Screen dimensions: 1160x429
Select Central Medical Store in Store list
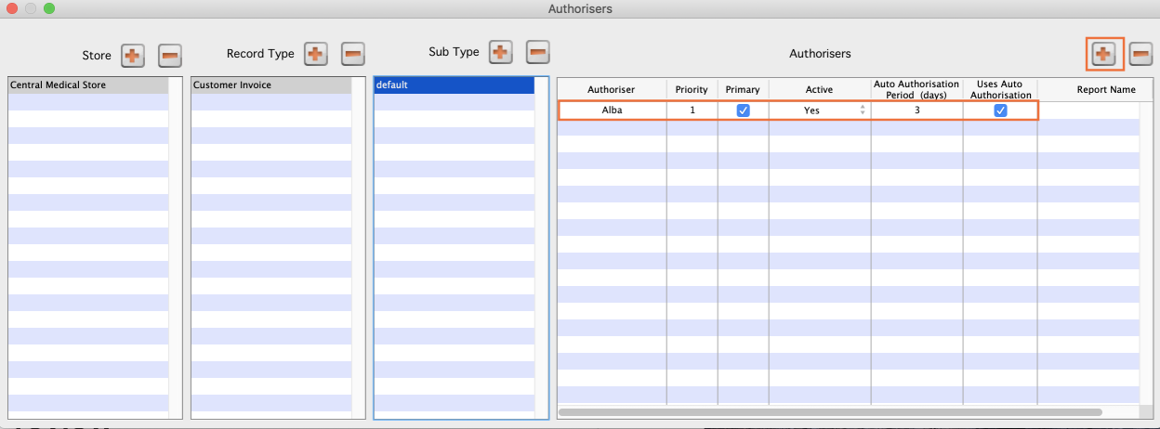[87, 85]
